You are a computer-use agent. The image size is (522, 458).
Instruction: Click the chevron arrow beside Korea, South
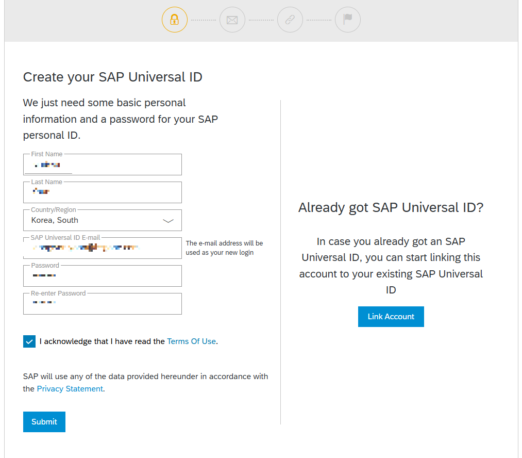pyautogui.click(x=168, y=221)
